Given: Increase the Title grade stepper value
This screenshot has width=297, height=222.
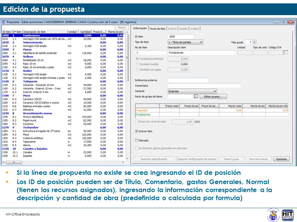Looking at the screenshot, I should point(254,41).
